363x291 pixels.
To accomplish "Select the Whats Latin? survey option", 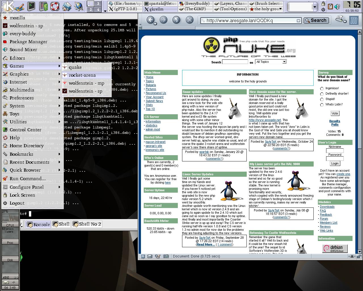I will 322,105.
